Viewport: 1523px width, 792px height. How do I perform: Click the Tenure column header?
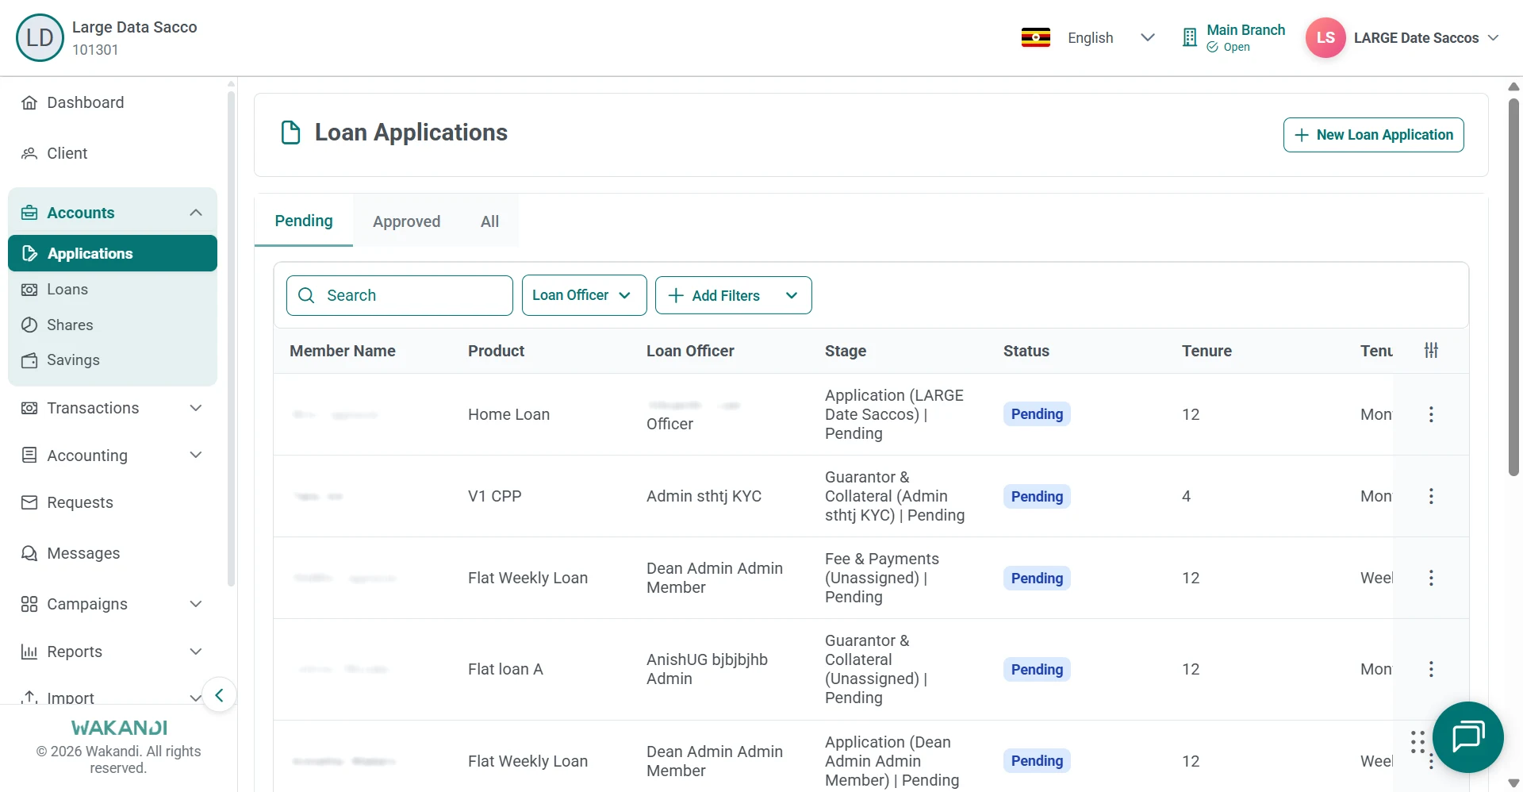(x=1207, y=351)
